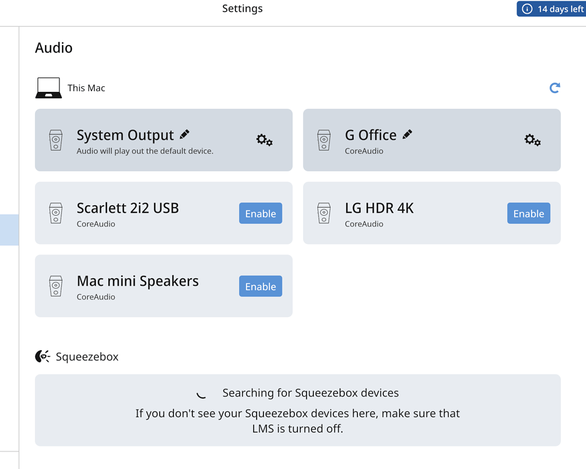Enable the Scarlett 2i2 USB device
Image resolution: width=586 pixels, height=469 pixels.
(x=260, y=213)
